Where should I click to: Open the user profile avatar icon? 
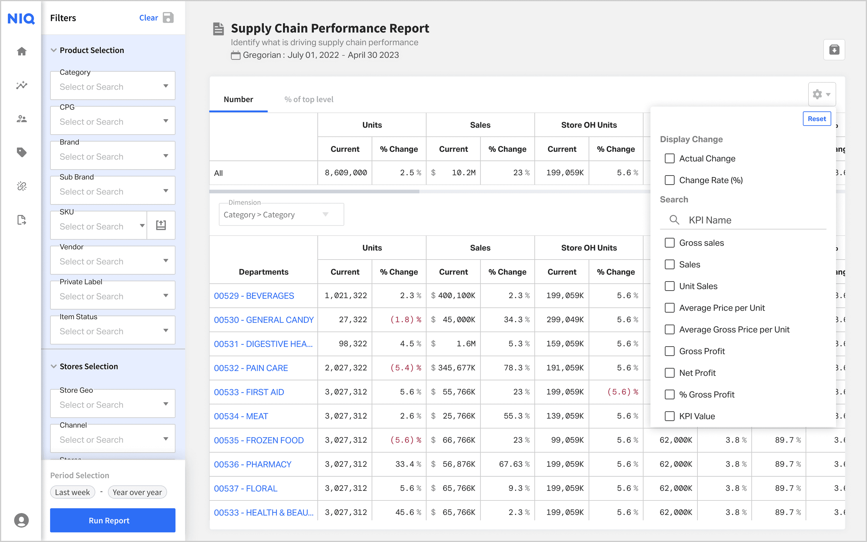click(x=21, y=520)
